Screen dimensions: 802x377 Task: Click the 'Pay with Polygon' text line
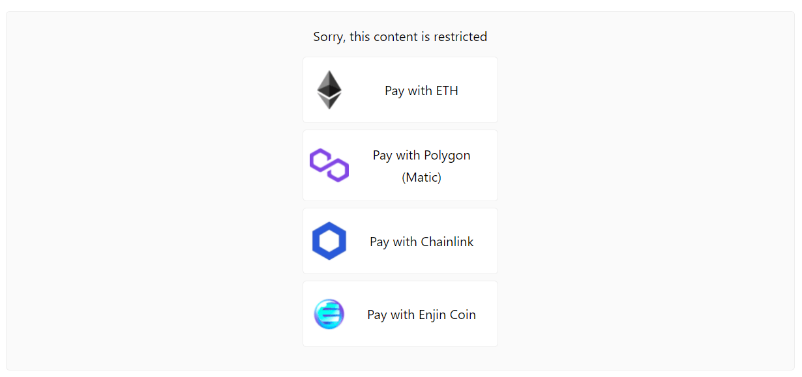click(421, 155)
